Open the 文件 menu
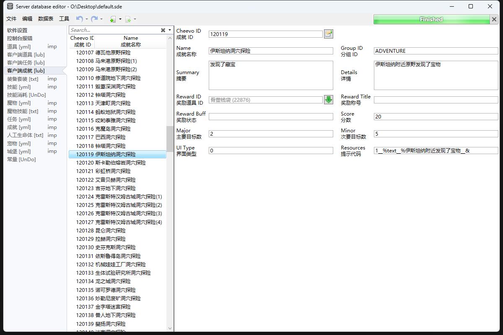Screen dimensions: 503x335 coord(11,19)
